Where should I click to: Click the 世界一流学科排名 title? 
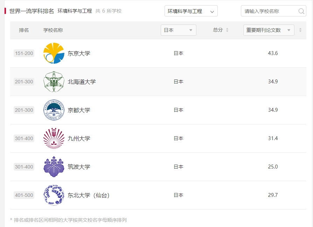(x=32, y=11)
